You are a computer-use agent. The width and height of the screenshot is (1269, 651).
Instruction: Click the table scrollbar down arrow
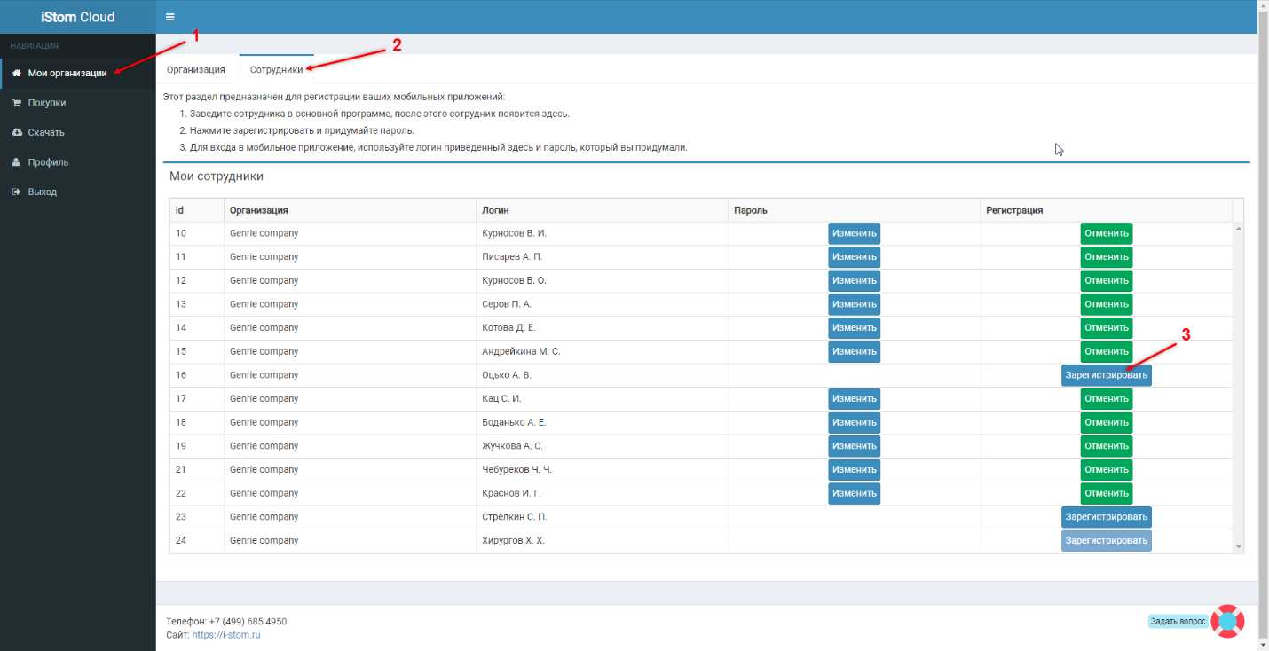click(1239, 547)
